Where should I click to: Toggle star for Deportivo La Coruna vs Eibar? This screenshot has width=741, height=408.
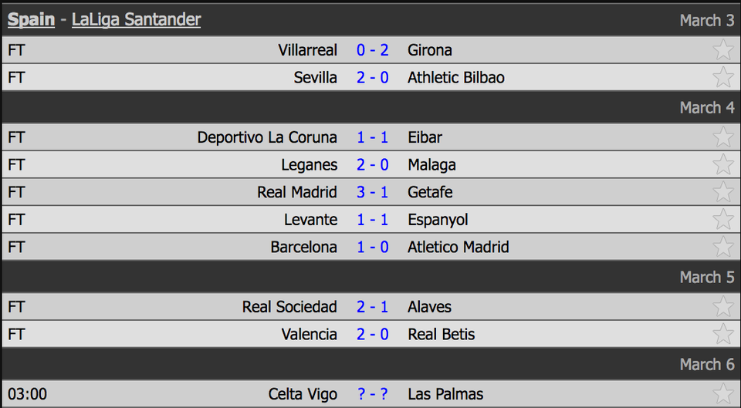click(723, 137)
